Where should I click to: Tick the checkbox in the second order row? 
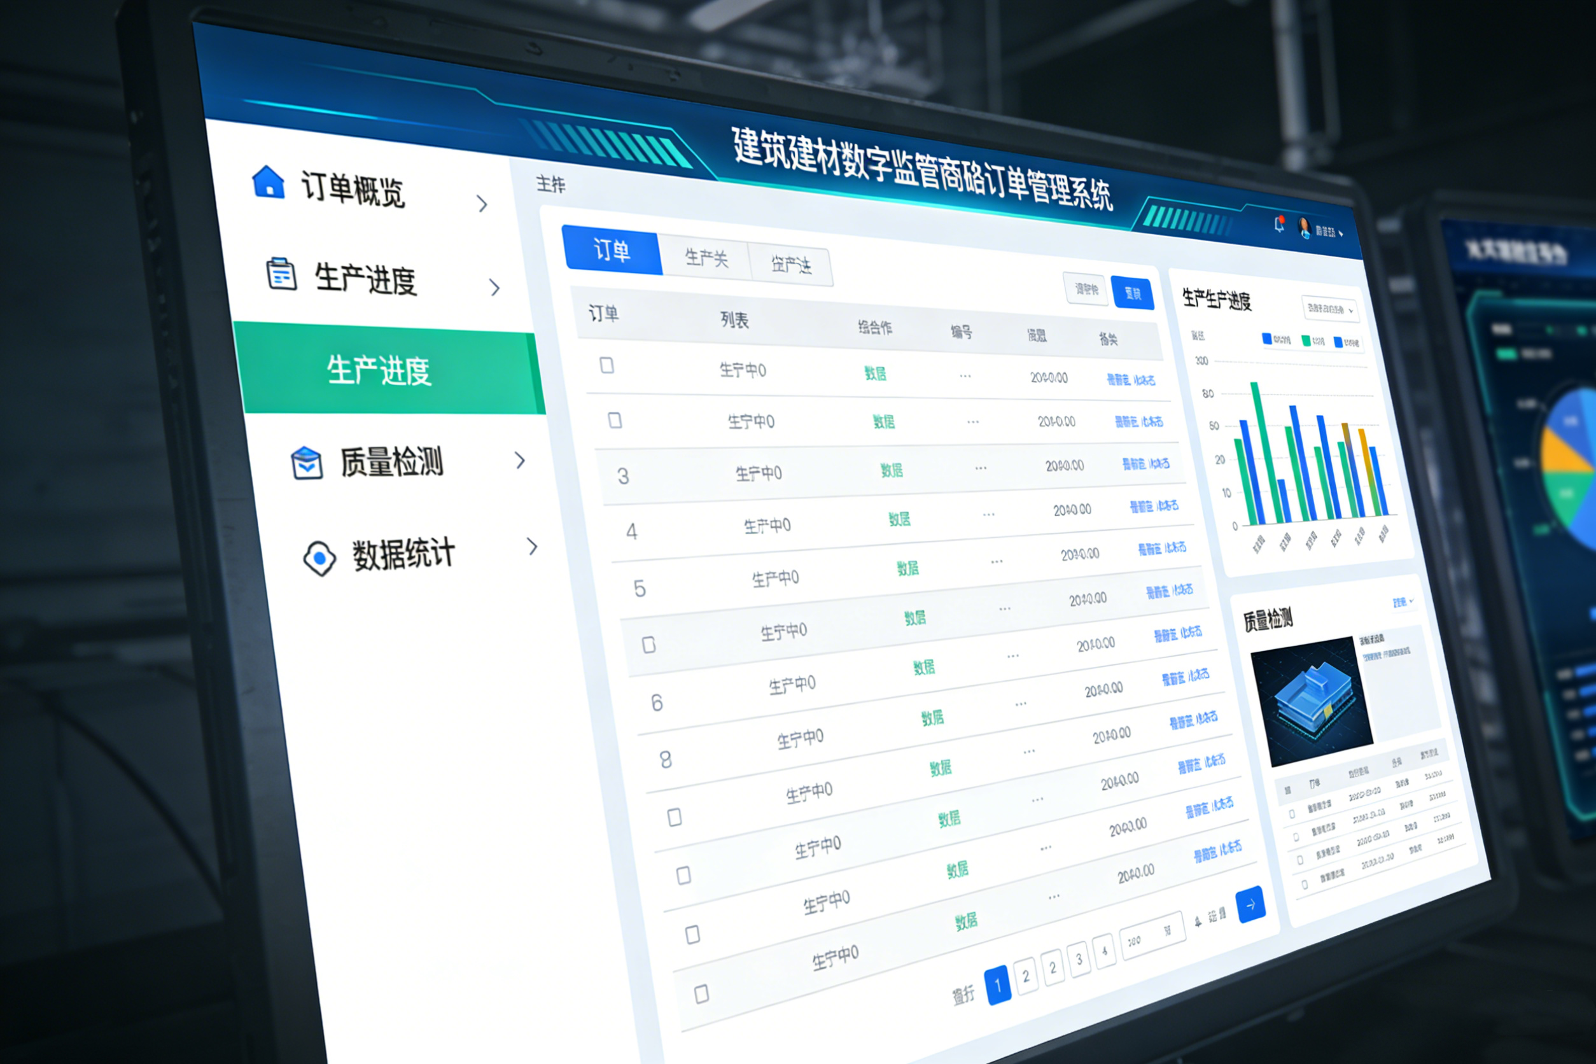pyautogui.click(x=615, y=420)
